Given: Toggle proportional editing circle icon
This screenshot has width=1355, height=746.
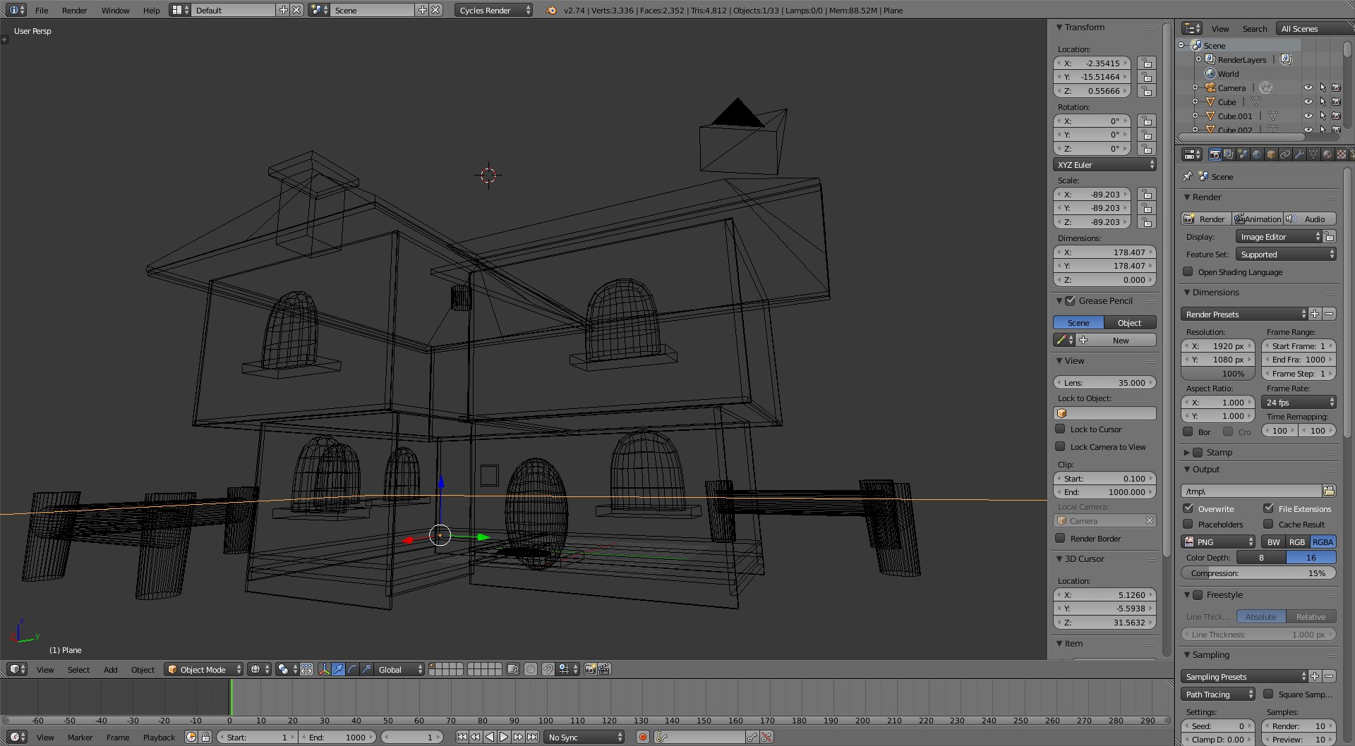Looking at the screenshot, I should tap(531, 669).
